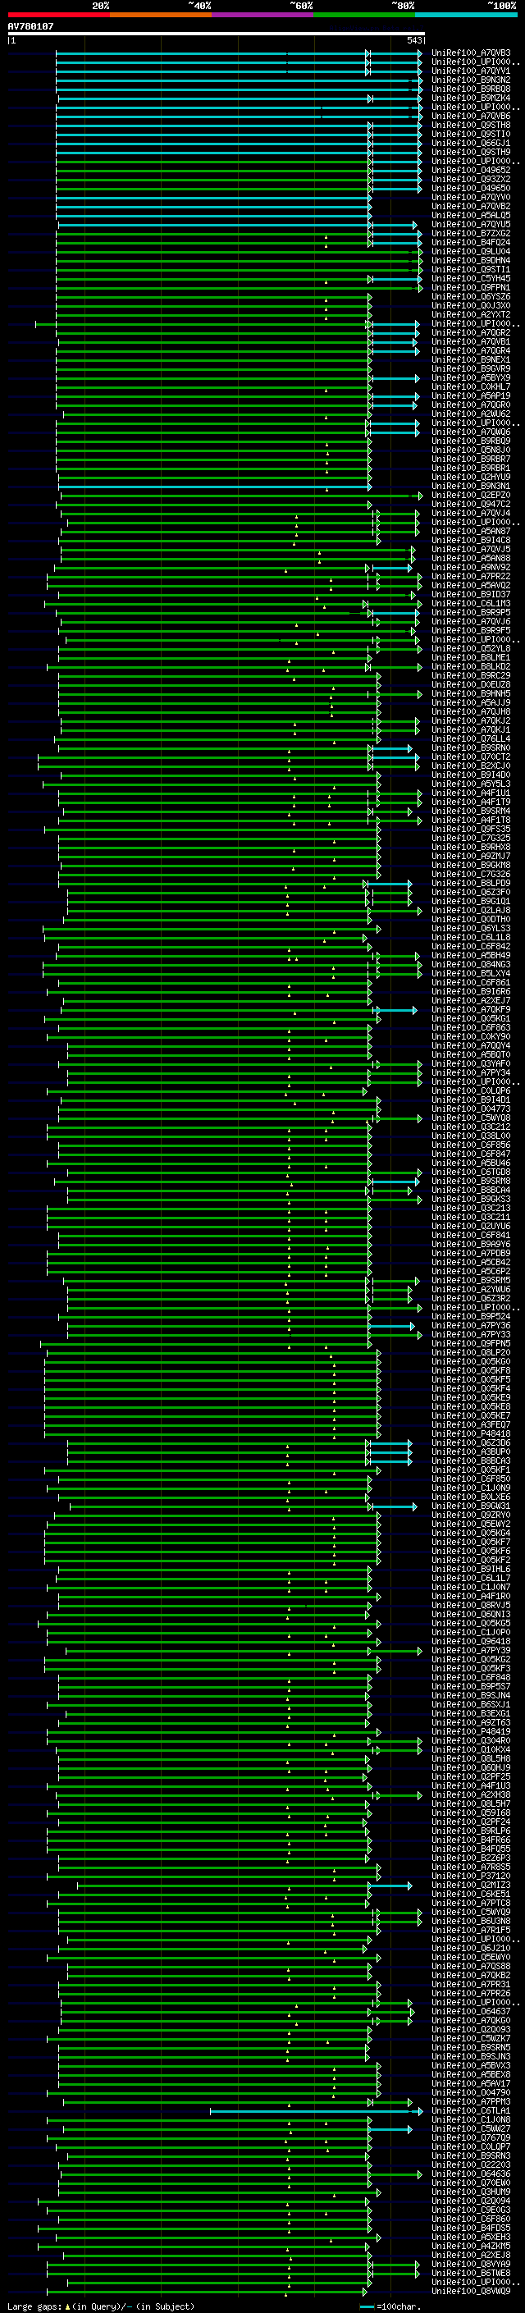Screen dimensions: 525x2313
Task: Click the purple ~60% identity color bar
Action: [263, 15]
